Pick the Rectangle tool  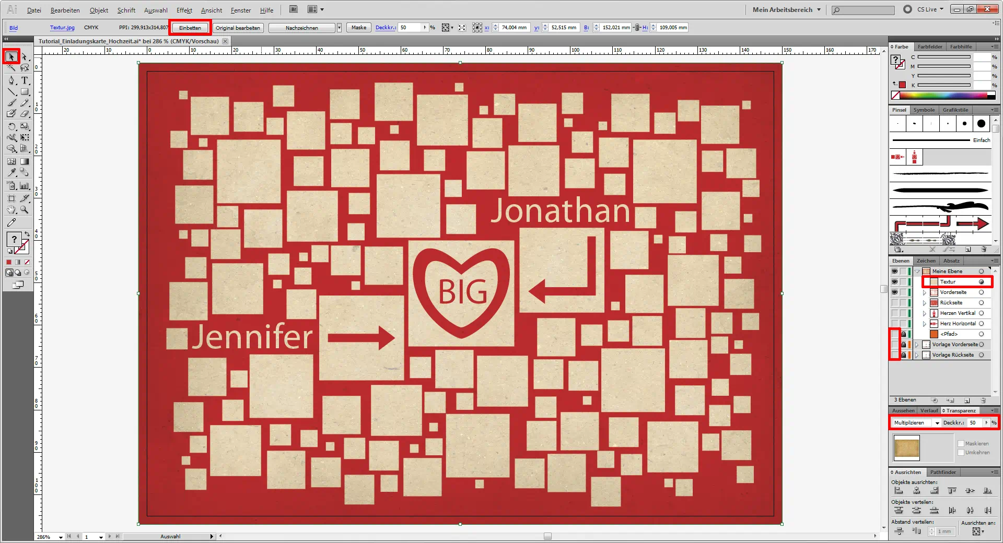click(x=25, y=92)
